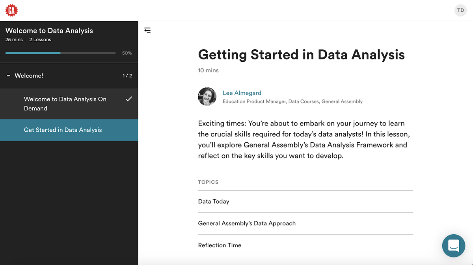The height and width of the screenshot is (265, 473).
Task: Open the chat support bubble
Action: coord(454,246)
